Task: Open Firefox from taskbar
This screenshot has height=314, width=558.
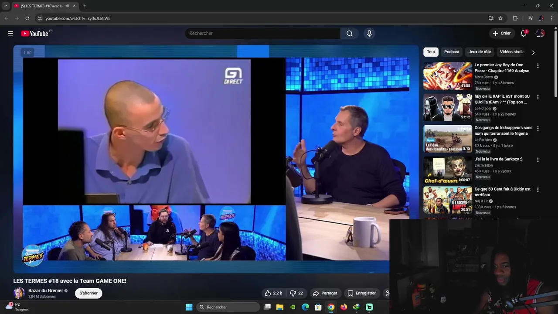Action: coord(344,307)
